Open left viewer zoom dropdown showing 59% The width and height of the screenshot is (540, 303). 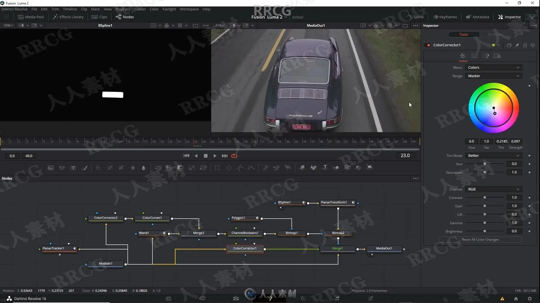tap(8, 26)
